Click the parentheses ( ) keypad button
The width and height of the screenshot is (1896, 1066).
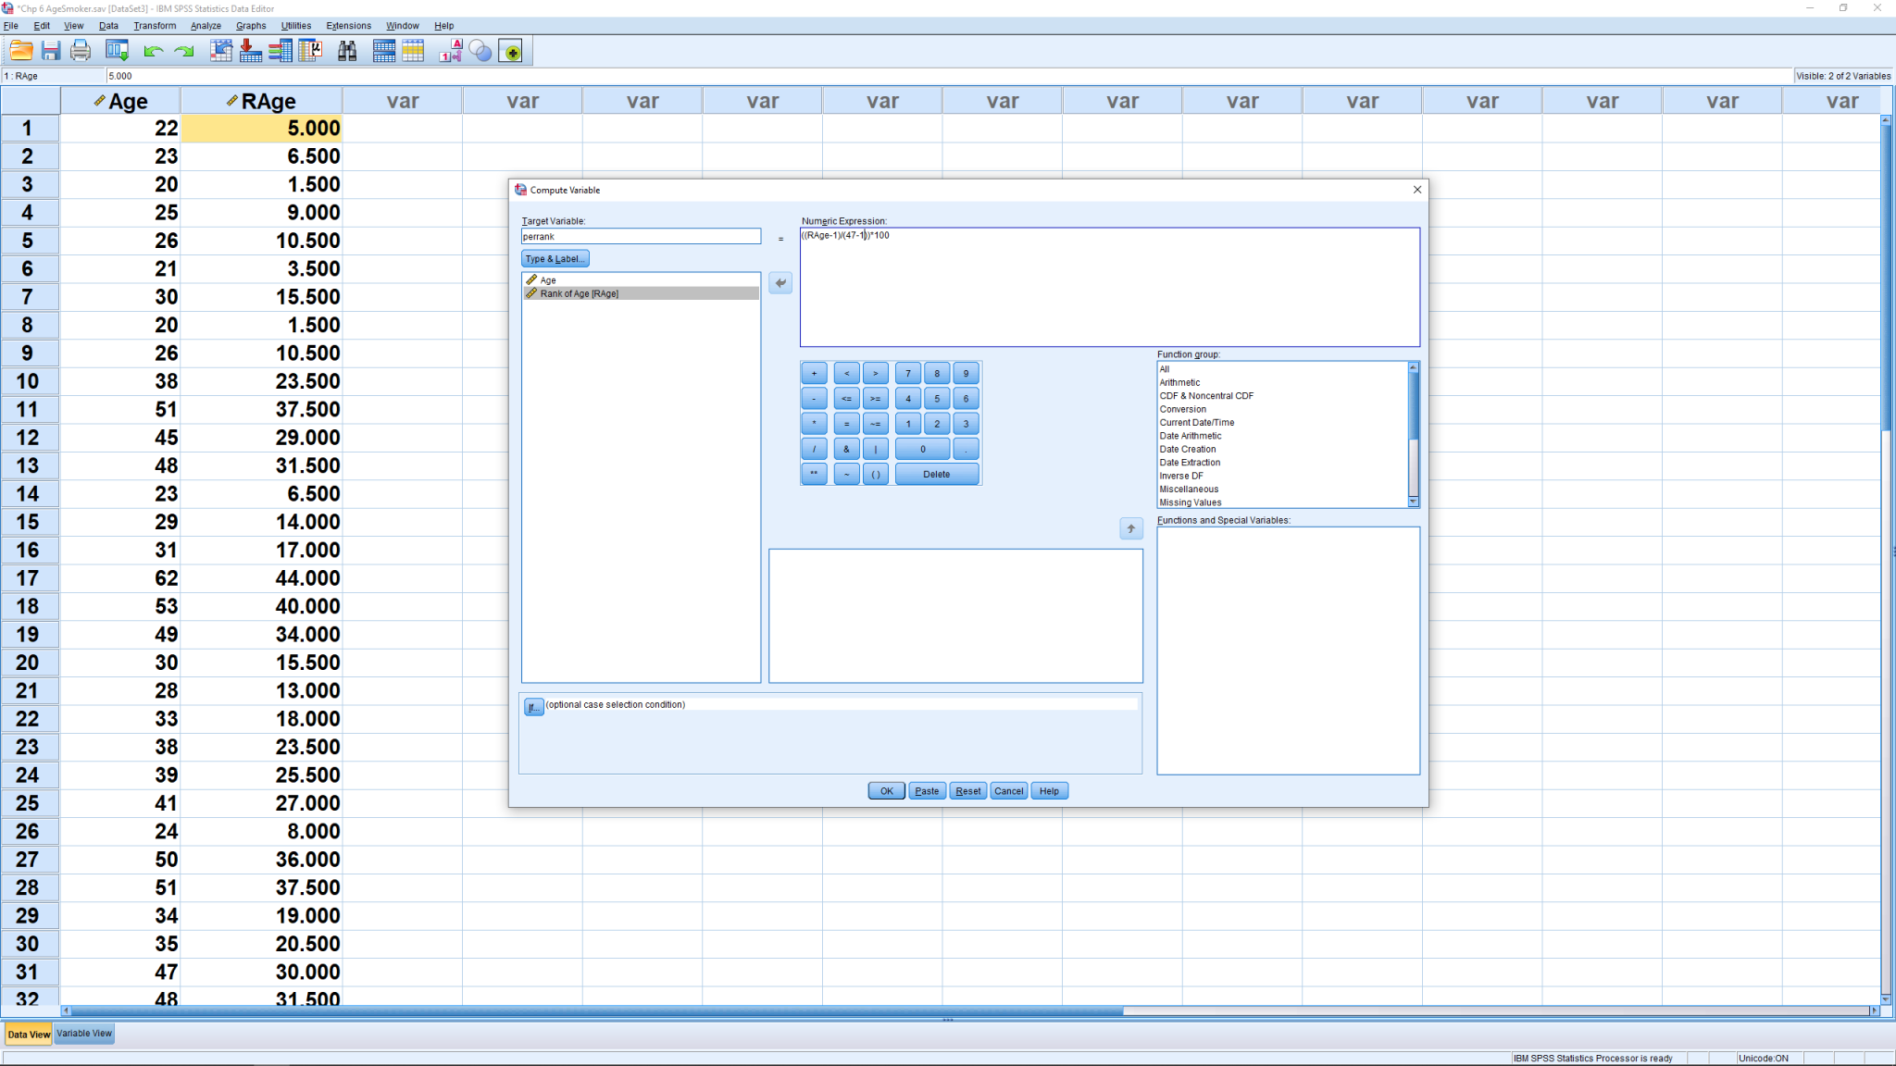point(875,474)
